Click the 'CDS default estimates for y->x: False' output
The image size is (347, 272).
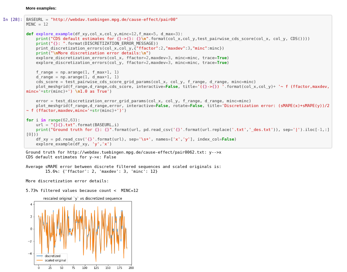coord(71,157)
